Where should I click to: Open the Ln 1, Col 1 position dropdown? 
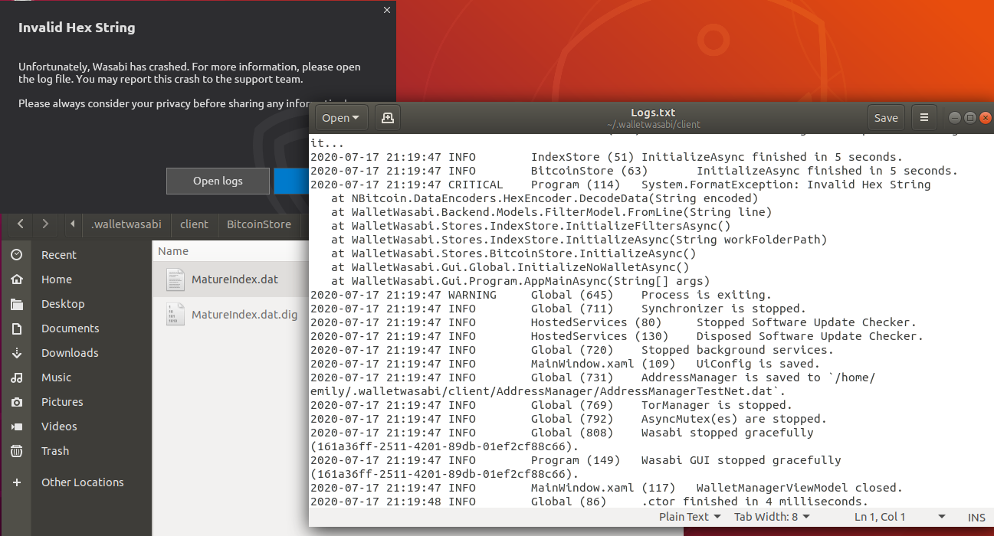tap(901, 517)
